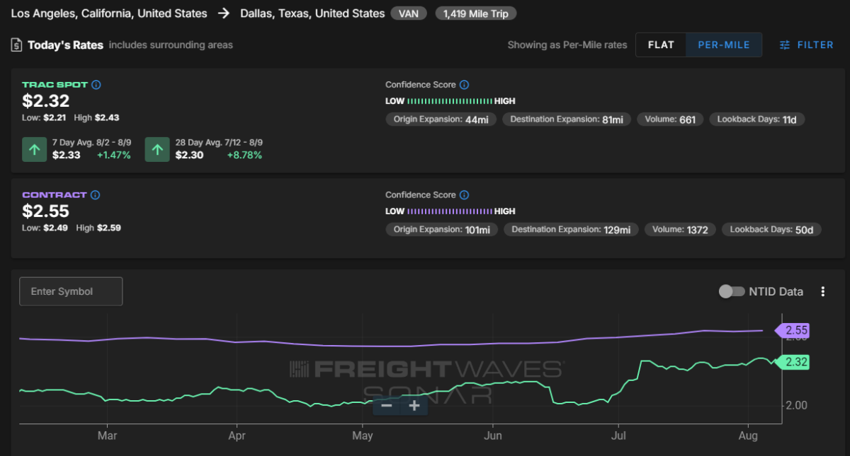Click the CONTRACT rate $2.55
850x456 pixels.
click(45, 211)
